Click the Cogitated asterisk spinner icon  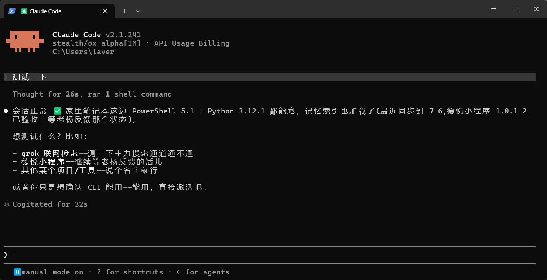pos(7,204)
